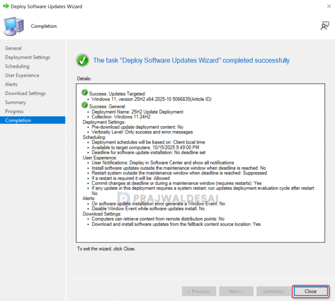The height and width of the screenshot is (301, 335).
Task: Click 'Collection: Windows 11 24H2' line
Action: pos(121,117)
